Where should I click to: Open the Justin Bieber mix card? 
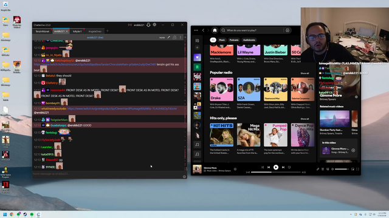(x=275, y=50)
